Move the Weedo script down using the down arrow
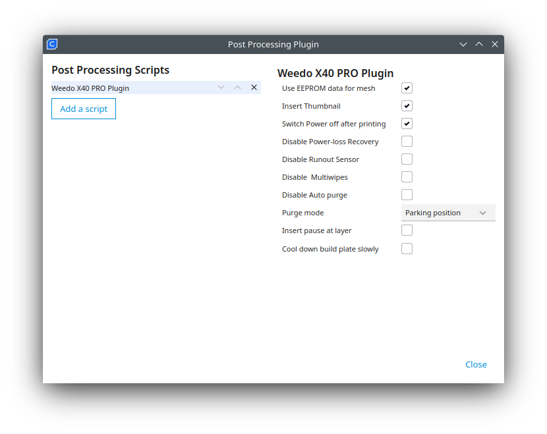This screenshot has width=547, height=434. pyautogui.click(x=221, y=87)
